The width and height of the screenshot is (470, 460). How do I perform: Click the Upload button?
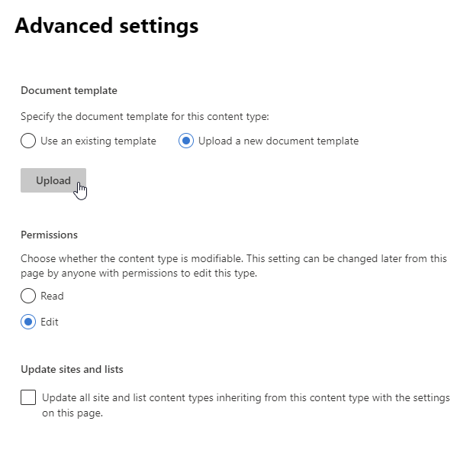click(53, 180)
